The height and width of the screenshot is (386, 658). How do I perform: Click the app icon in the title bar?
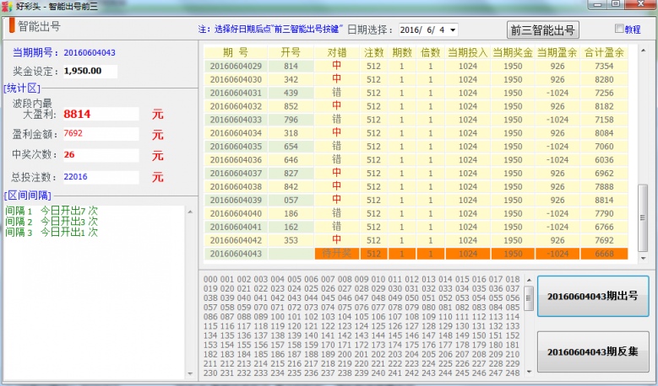click(8, 6)
